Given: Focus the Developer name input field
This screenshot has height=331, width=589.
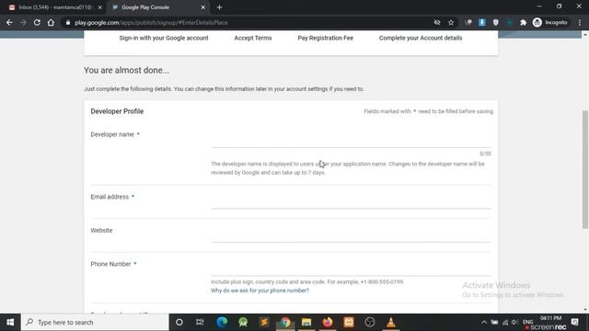Looking at the screenshot, I should click(x=351, y=142).
